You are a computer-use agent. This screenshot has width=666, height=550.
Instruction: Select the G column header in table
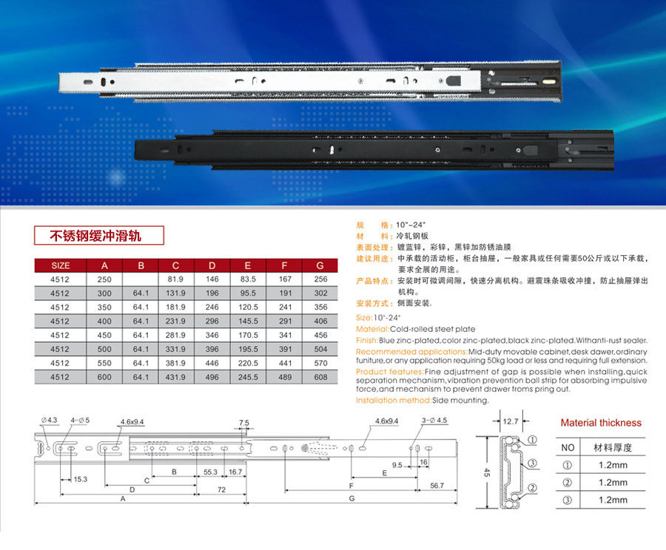320,265
